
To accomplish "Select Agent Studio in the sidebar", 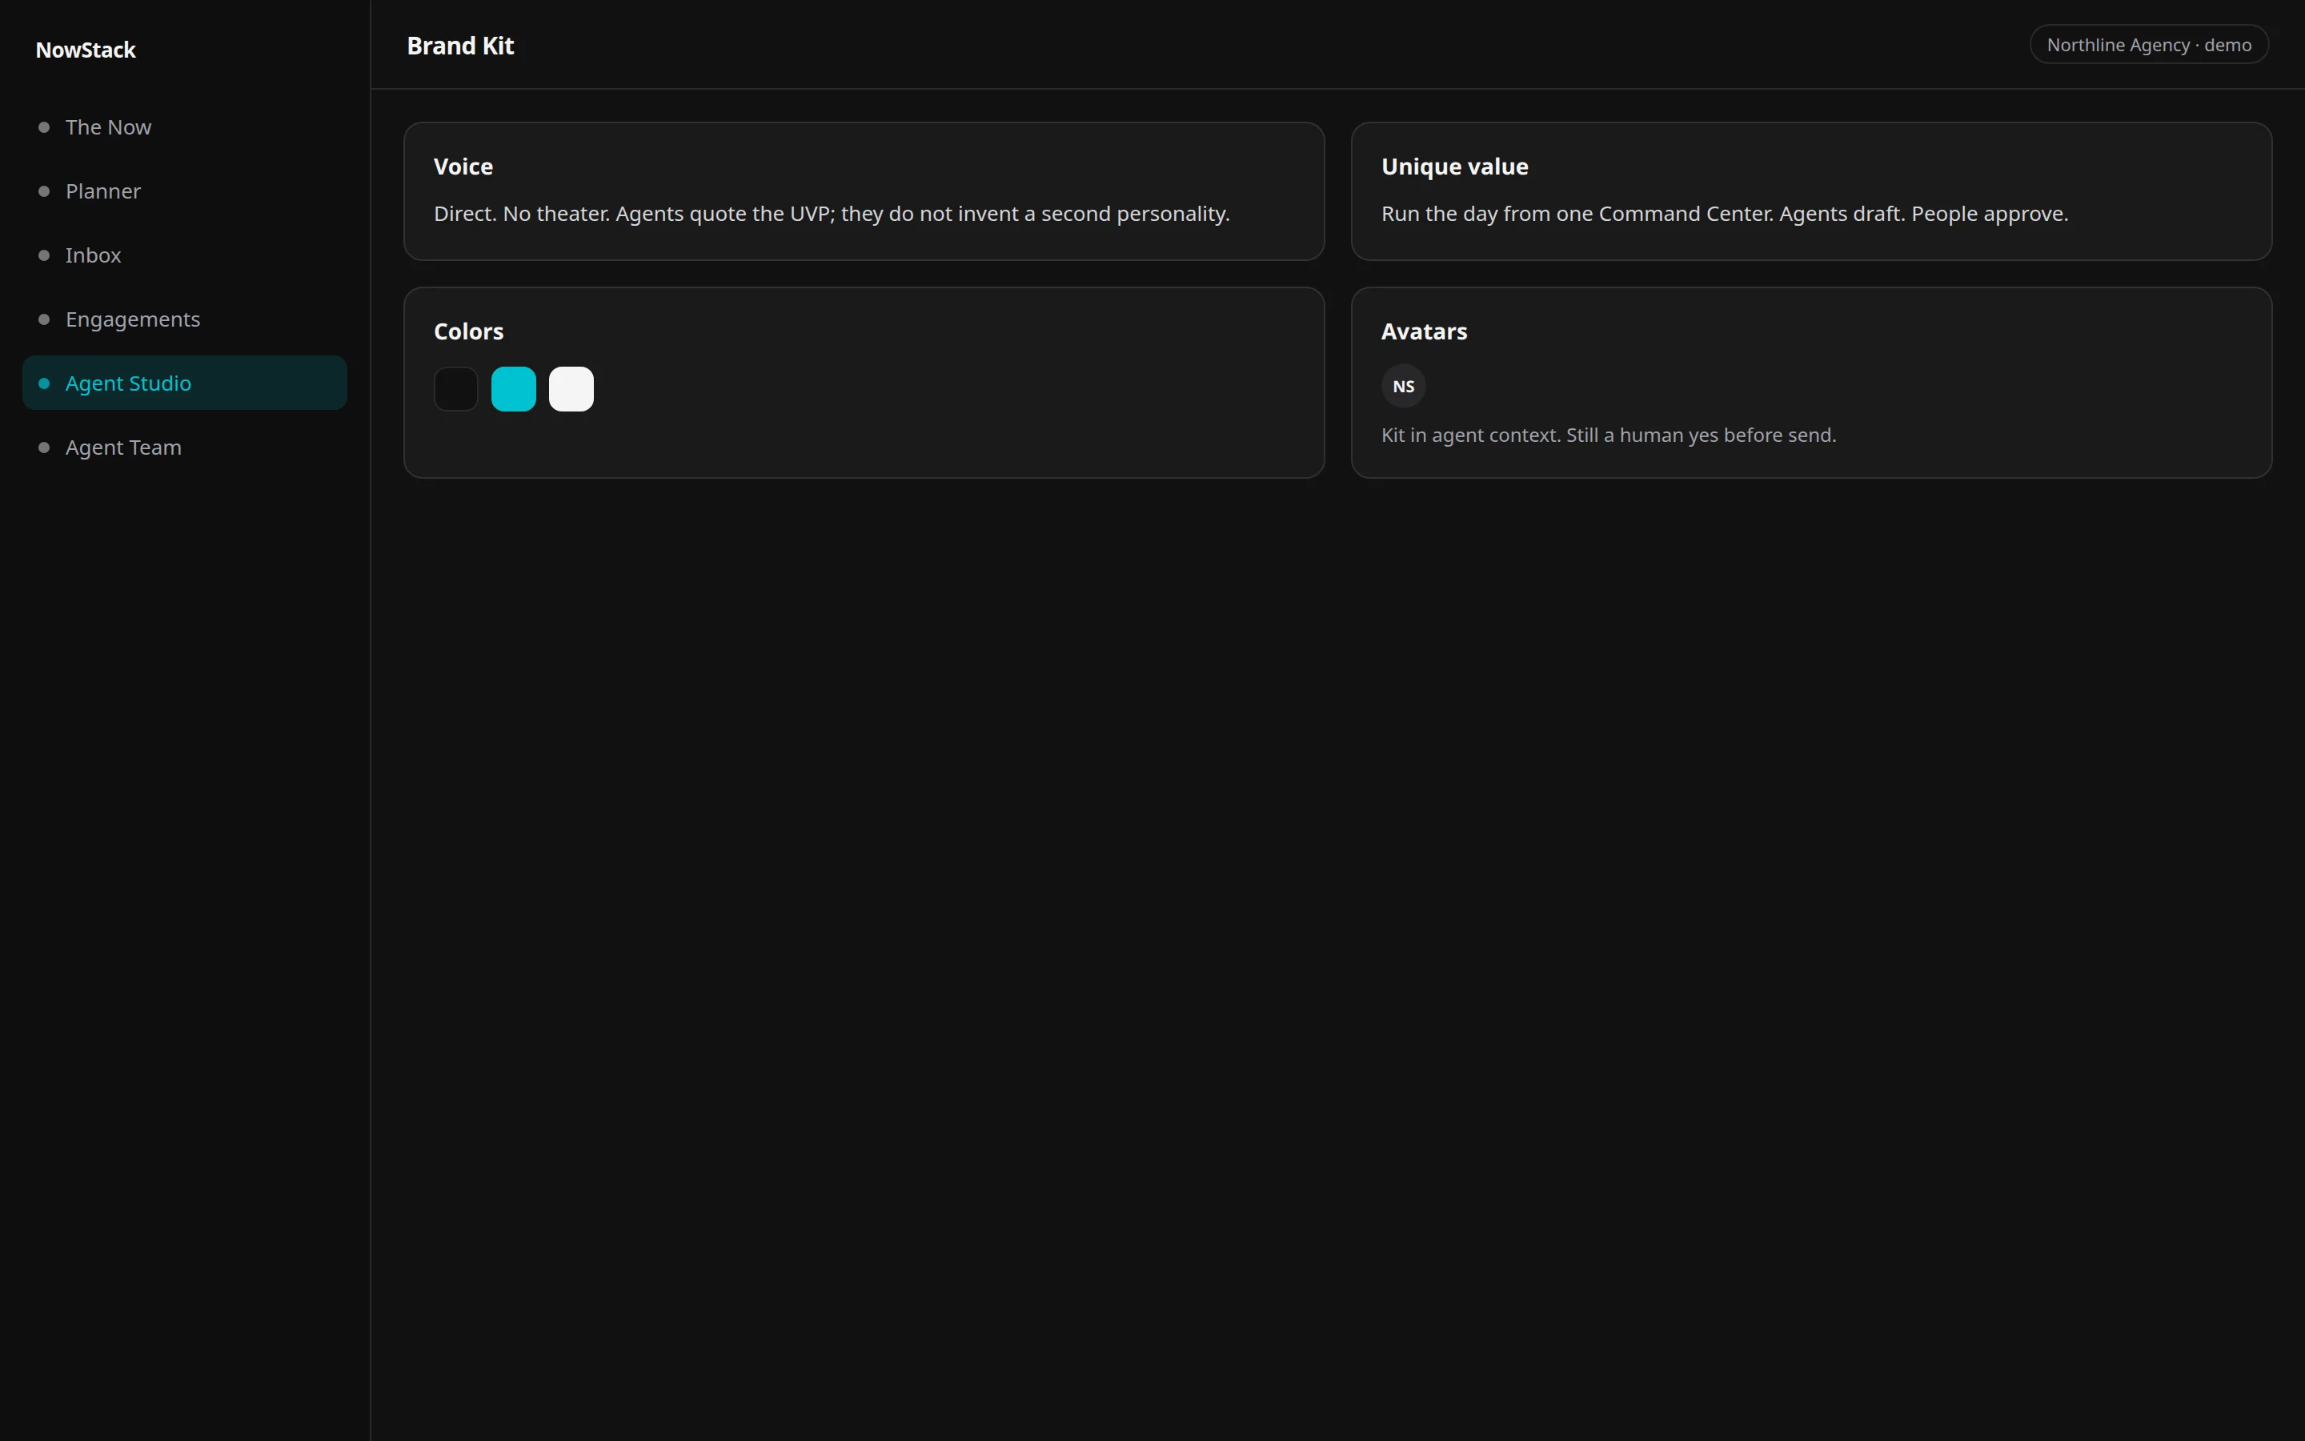I will [x=184, y=382].
